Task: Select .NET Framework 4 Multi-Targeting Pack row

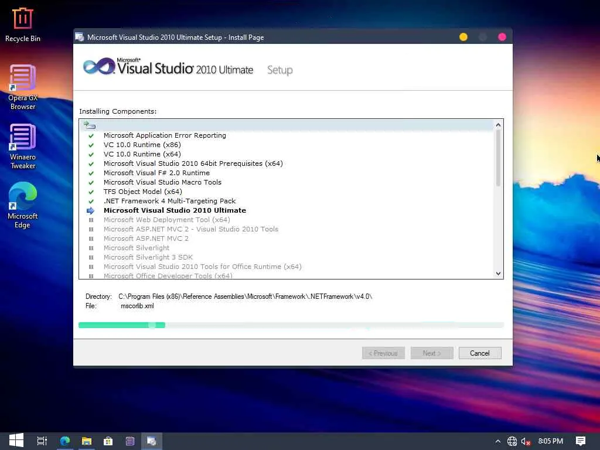Action: 169,201
